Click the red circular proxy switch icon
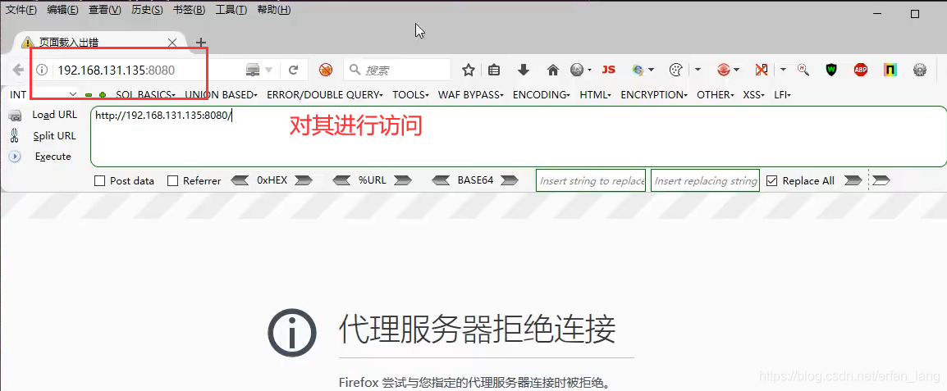Screen dimensions: 947x391 click(724, 70)
